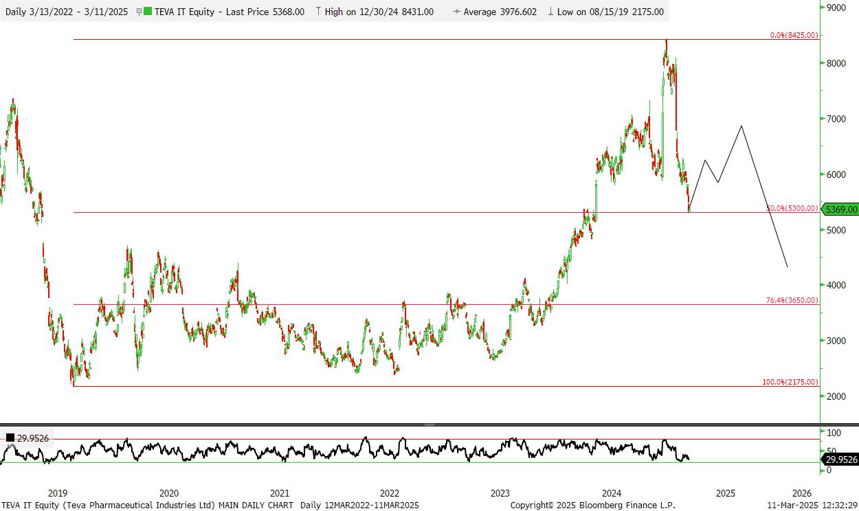Click the 2025 label on the time axis

click(726, 493)
